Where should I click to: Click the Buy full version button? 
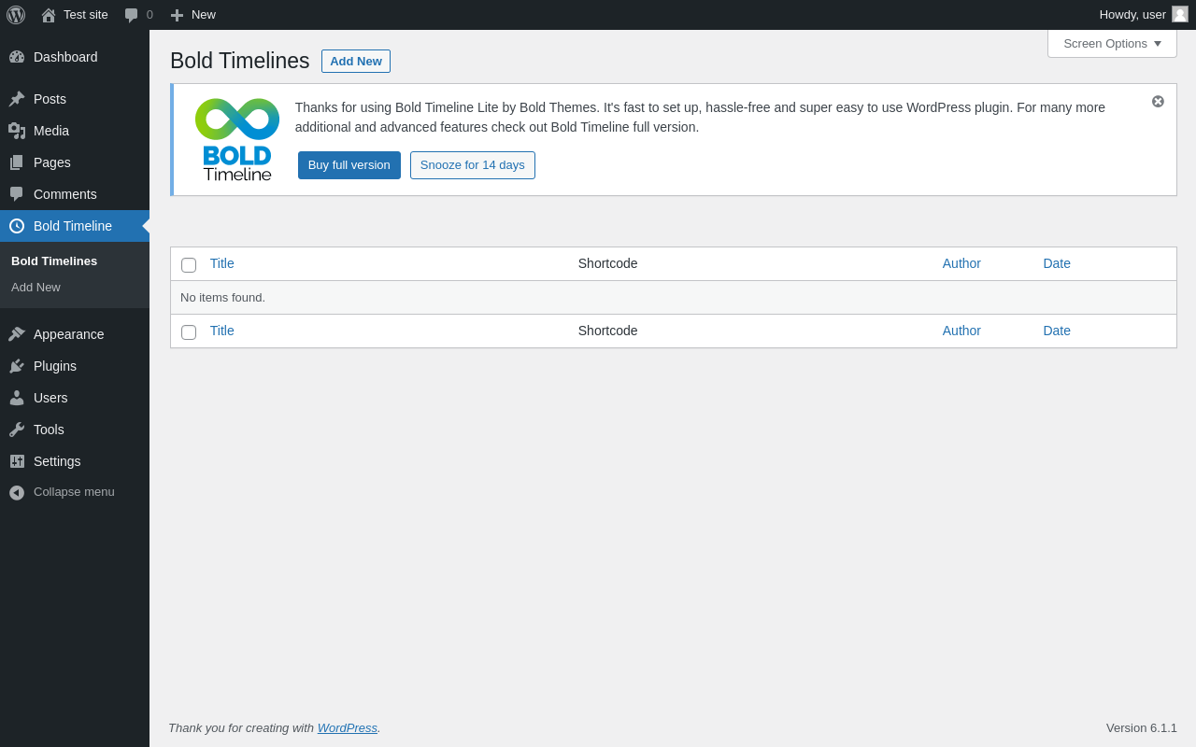click(x=349, y=165)
